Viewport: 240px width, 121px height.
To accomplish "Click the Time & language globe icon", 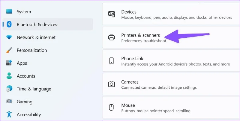I will click(x=9, y=89).
